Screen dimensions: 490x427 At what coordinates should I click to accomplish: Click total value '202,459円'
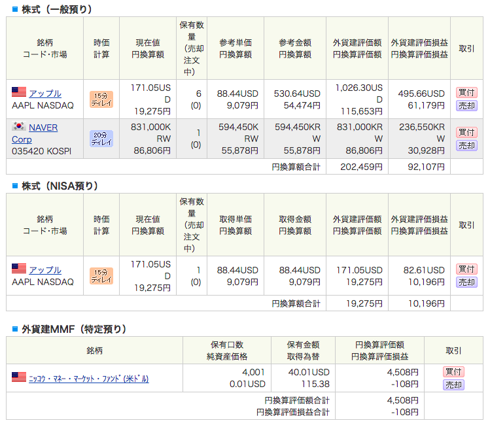click(x=361, y=167)
